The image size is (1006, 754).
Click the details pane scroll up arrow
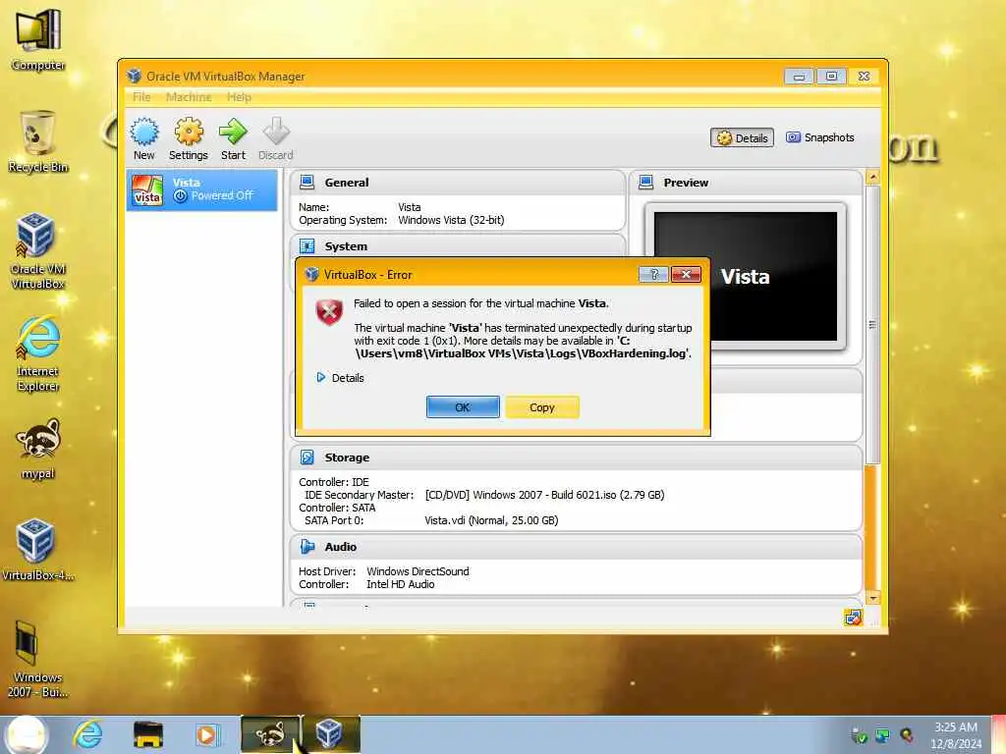[872, 177]
